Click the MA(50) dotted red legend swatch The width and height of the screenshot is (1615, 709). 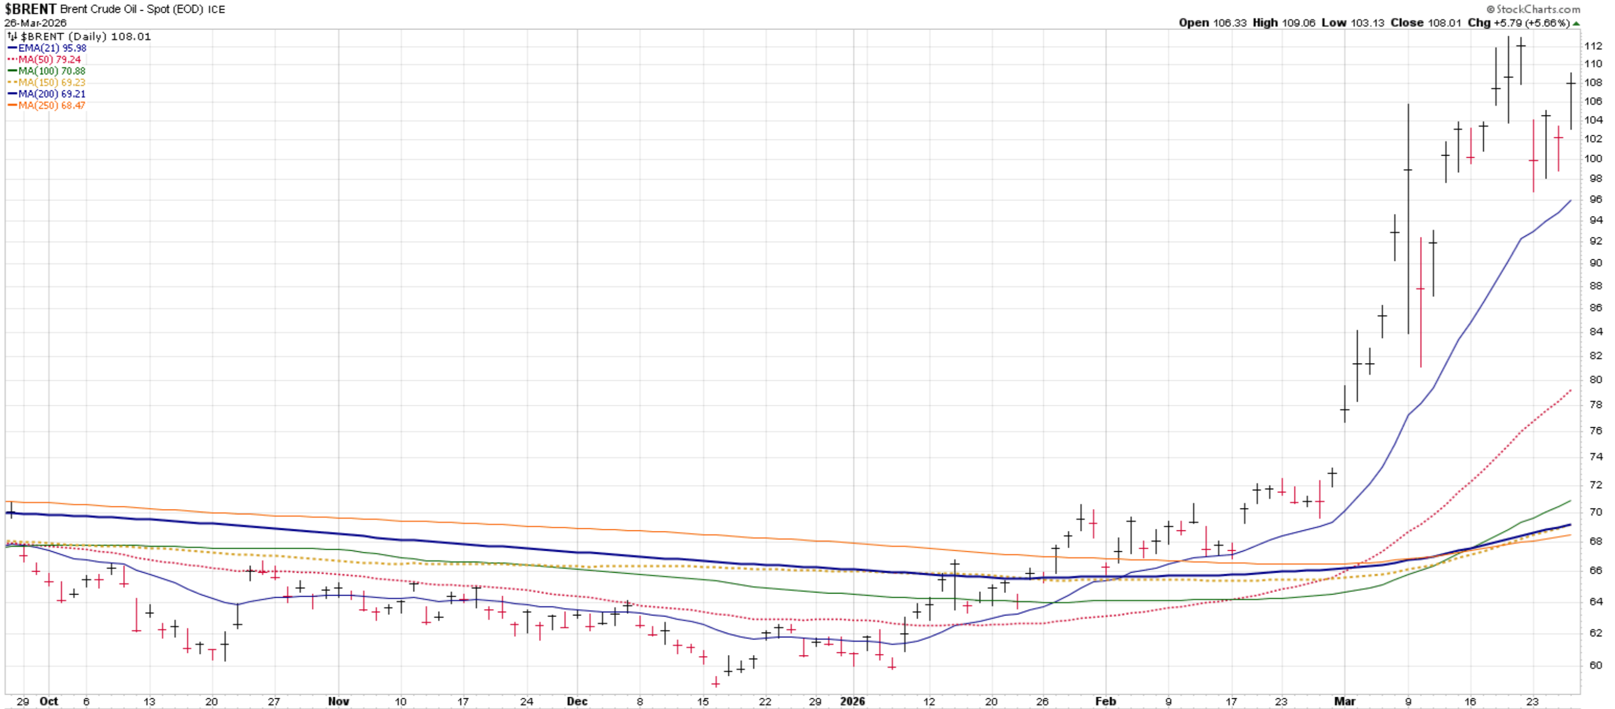click(x=12, y=59)
